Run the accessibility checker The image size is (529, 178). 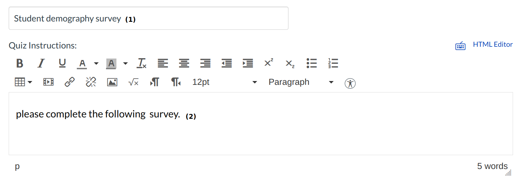[x=350, y=83]
